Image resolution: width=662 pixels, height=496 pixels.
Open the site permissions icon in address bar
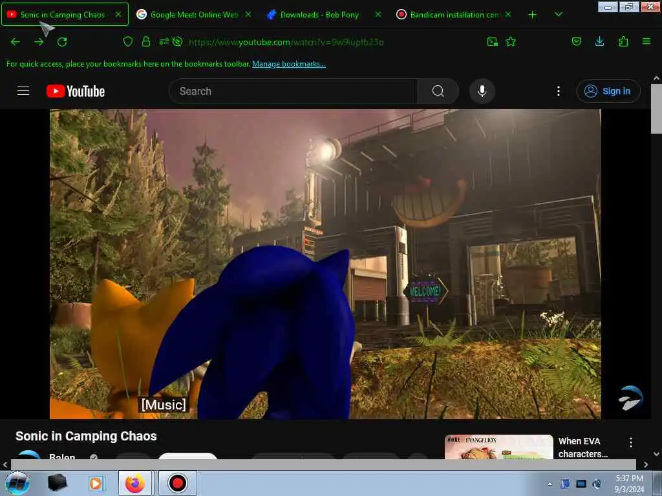click(x=164, y=41)
